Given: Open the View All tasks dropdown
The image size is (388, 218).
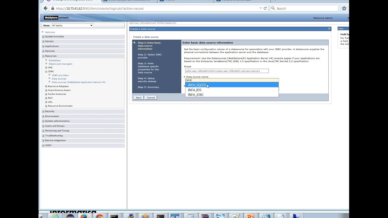Looking at the screenshot, I should (x=72, y=25).
